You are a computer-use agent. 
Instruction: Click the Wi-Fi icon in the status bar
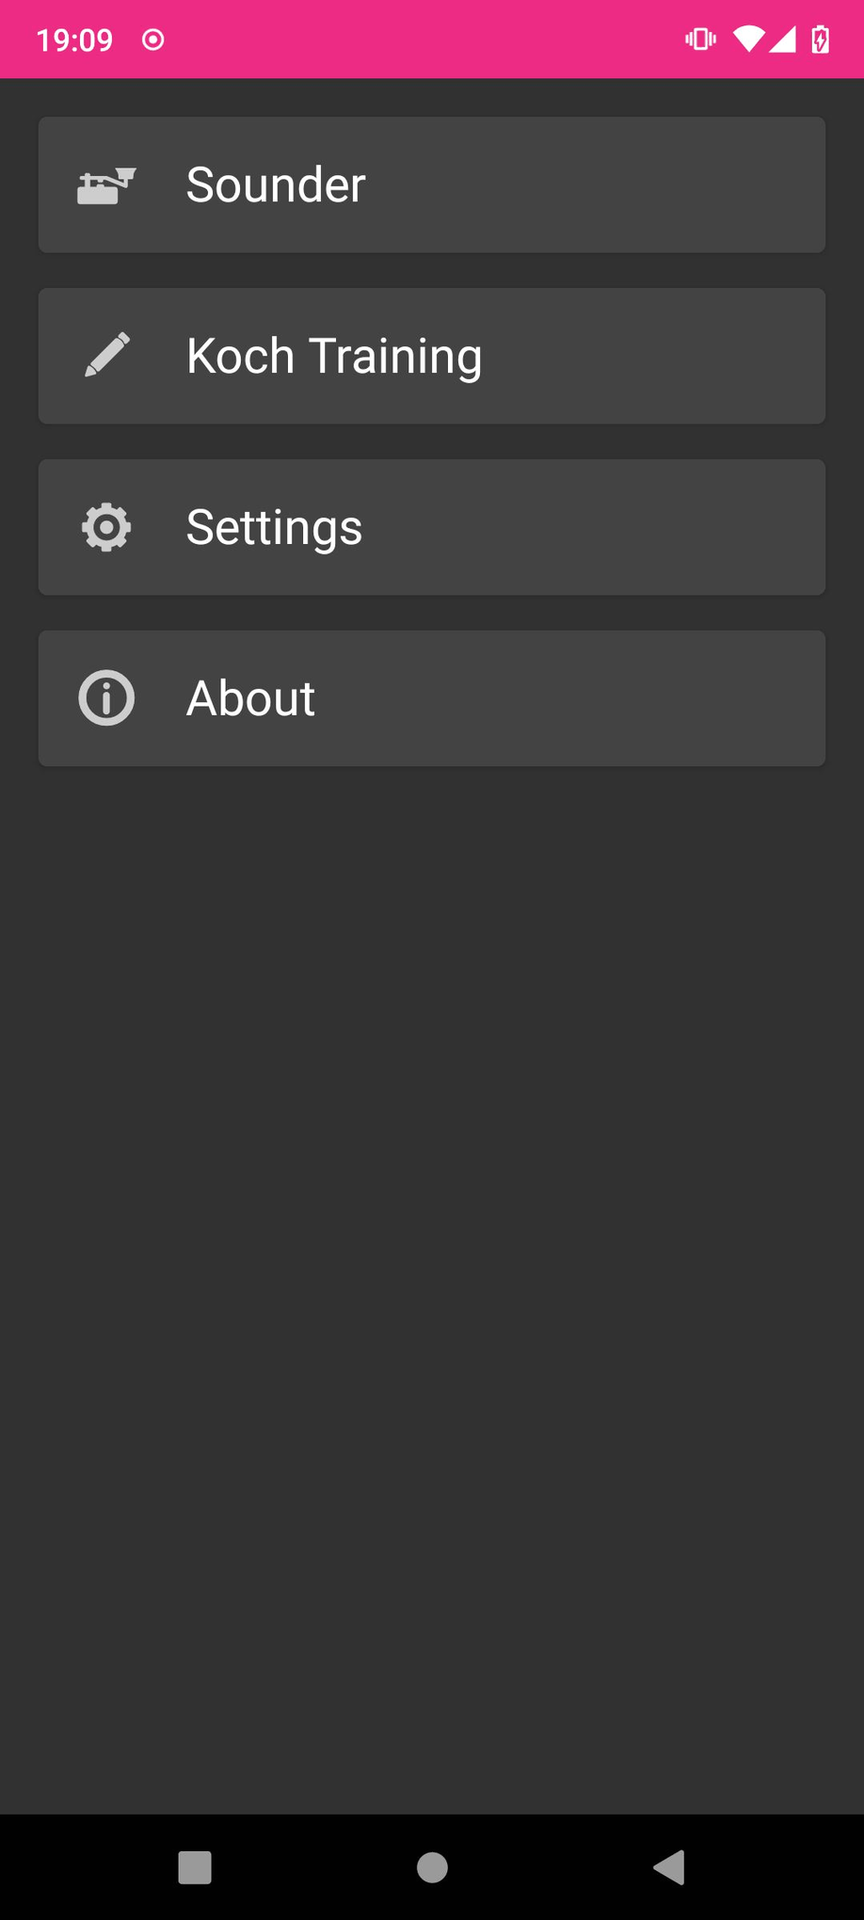748,39
